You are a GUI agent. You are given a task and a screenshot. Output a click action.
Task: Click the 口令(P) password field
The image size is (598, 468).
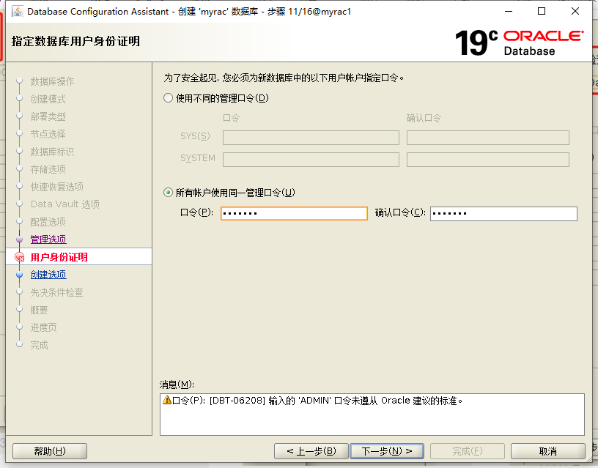pyautogui.click(x=294, y=213)
